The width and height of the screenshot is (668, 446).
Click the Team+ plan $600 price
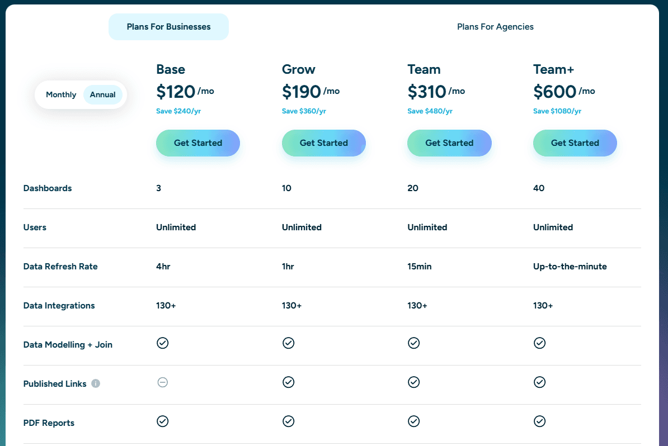pyautogui.click(x=554, y=92)
